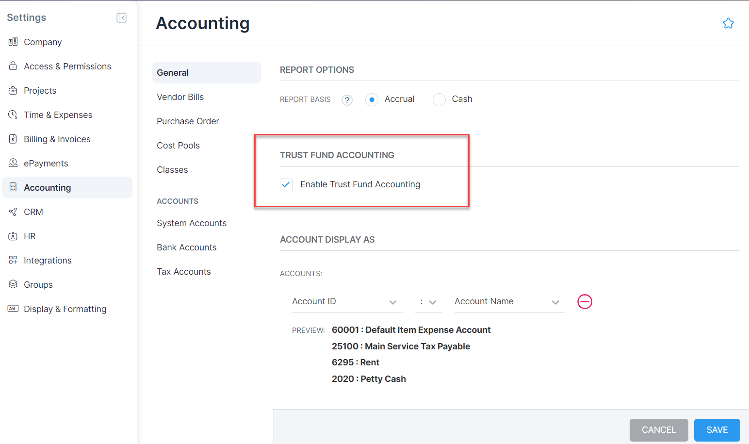Save the accounting settings

pyautogui.click(x=716, y=430)
